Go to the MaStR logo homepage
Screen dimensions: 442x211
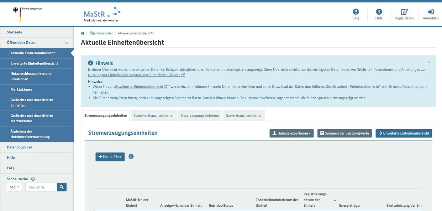pos(102,14)
